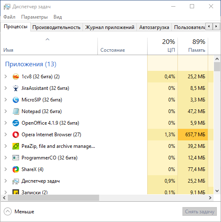Select the MicroSIP phone icon

(x=16, y=100)
